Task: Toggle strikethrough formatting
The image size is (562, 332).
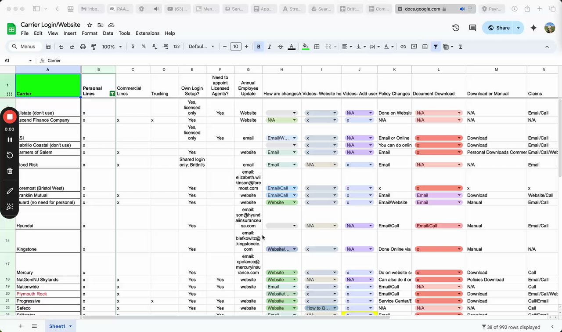Action: click(281, 47)
